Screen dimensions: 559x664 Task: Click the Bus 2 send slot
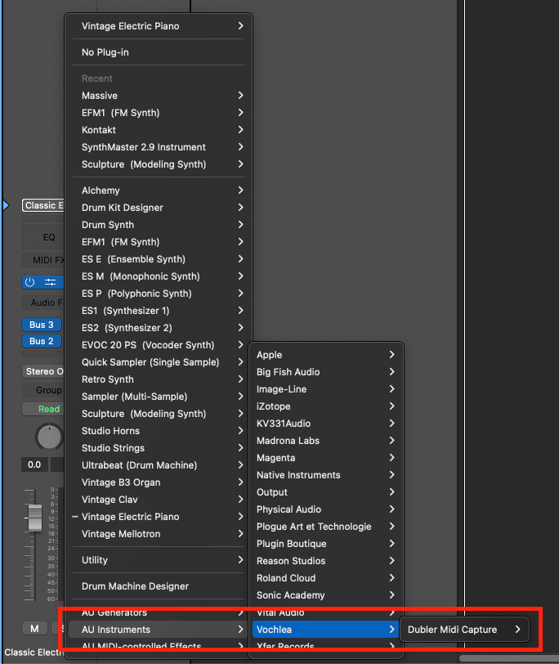[41, 341]
